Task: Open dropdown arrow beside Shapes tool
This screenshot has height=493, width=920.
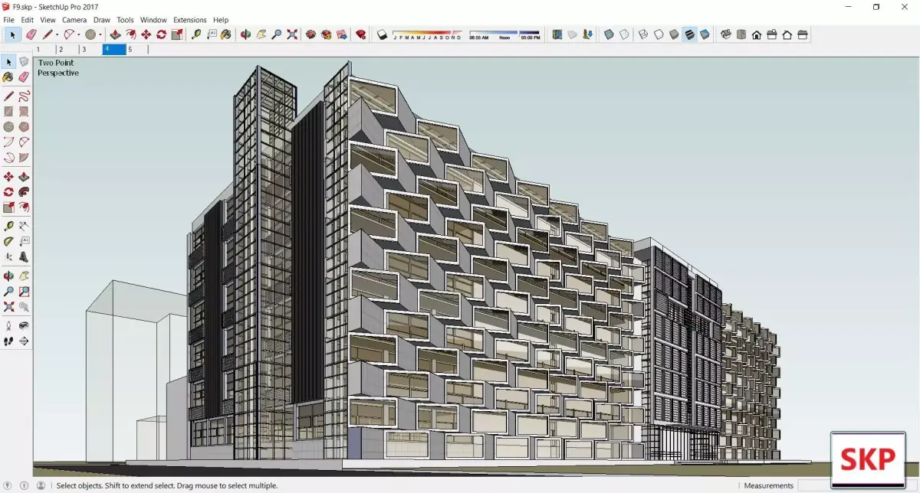Action: click(x=100, y=34)
